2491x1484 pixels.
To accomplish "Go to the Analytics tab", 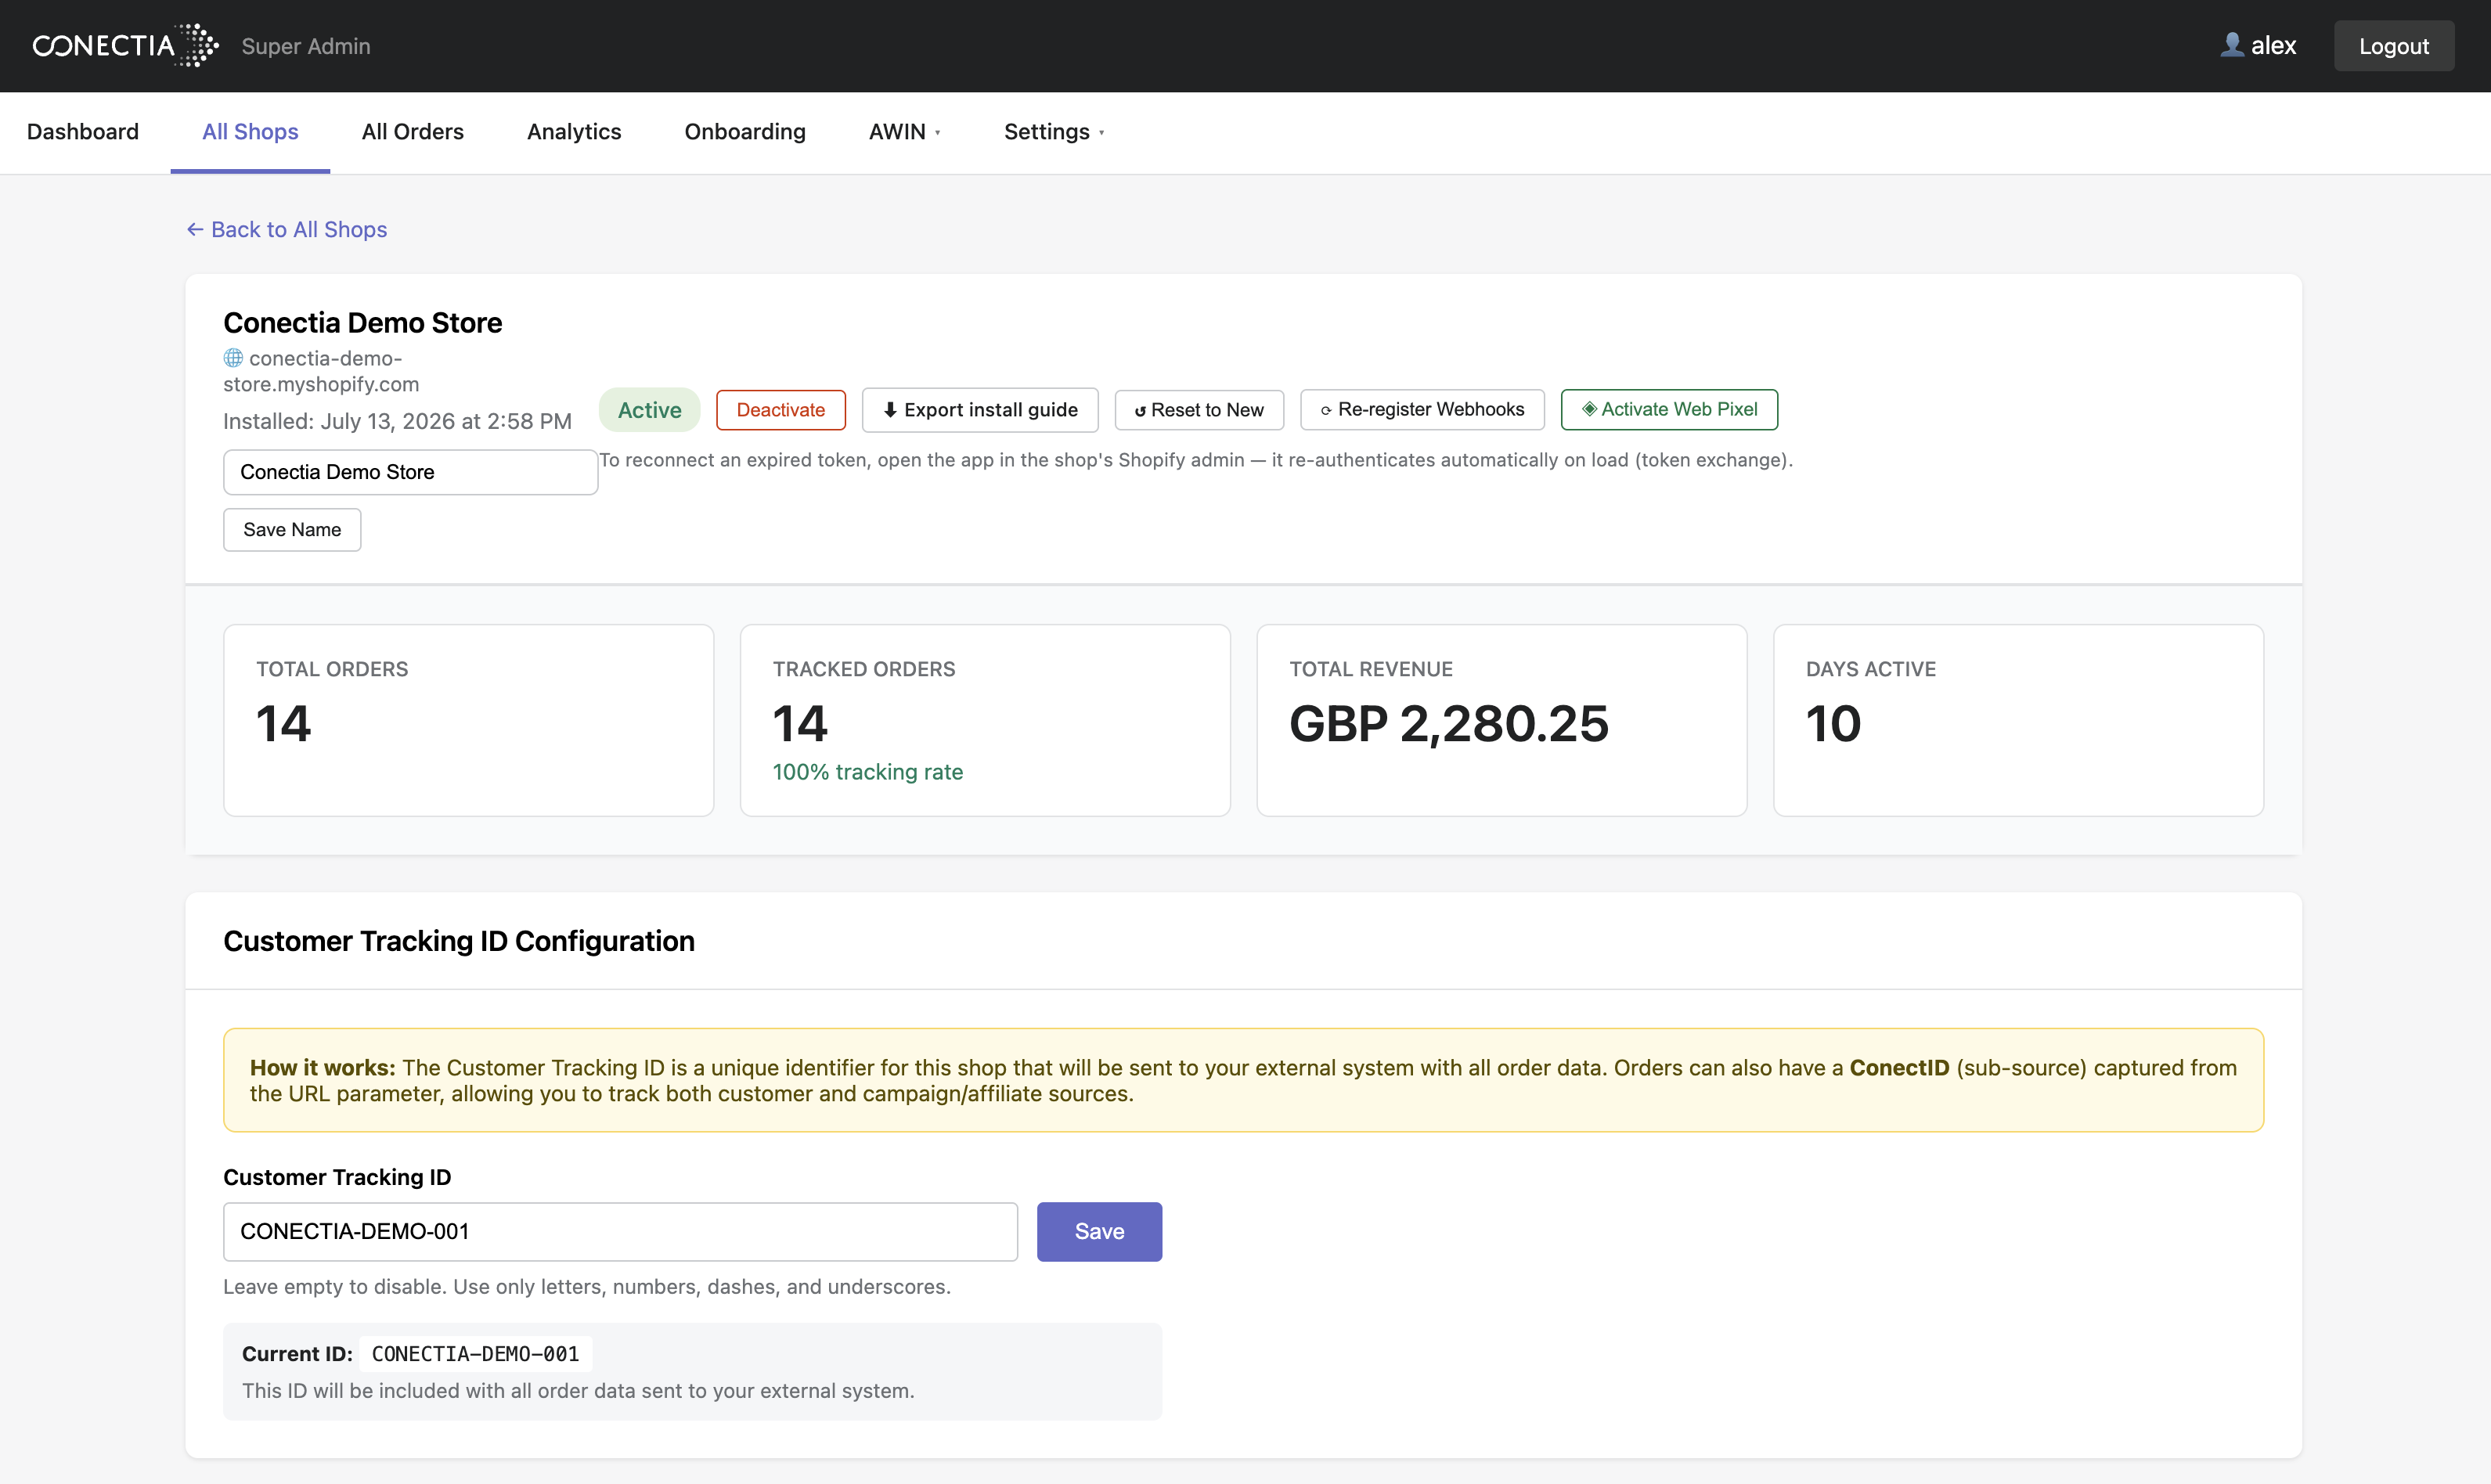I will point(574,132).
